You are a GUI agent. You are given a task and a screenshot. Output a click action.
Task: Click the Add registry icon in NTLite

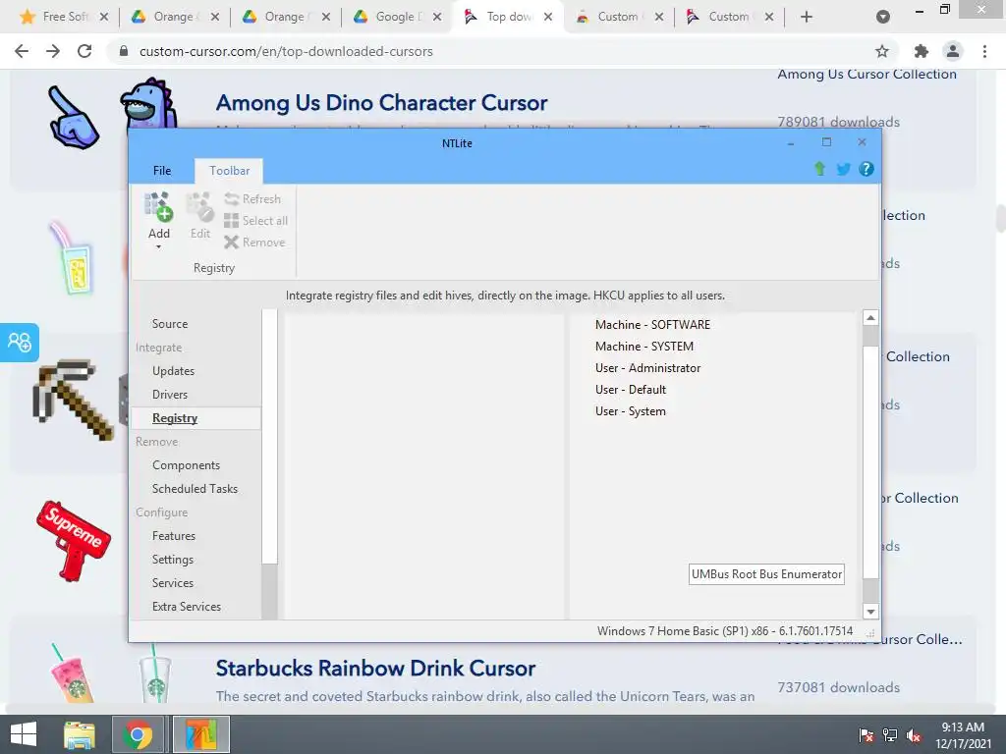[x=158, y=207]
